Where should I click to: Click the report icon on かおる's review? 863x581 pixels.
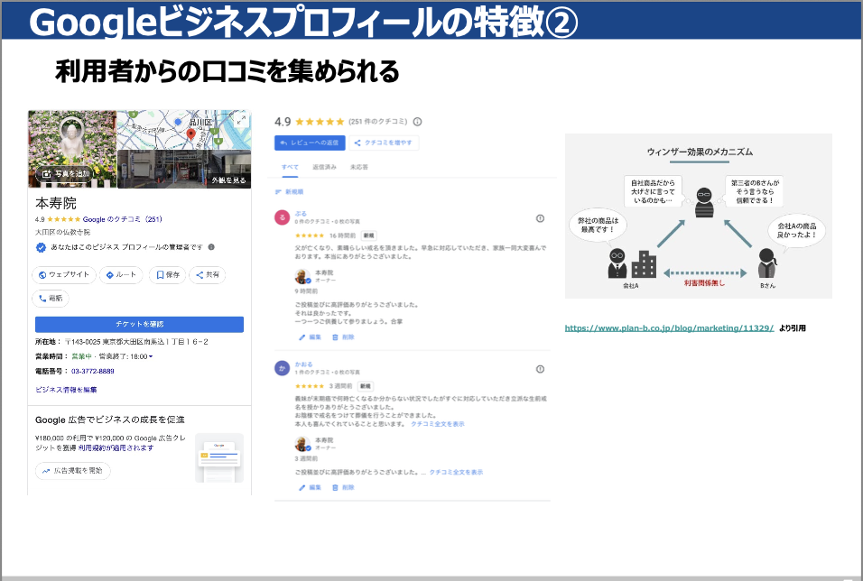pos(540,369)
